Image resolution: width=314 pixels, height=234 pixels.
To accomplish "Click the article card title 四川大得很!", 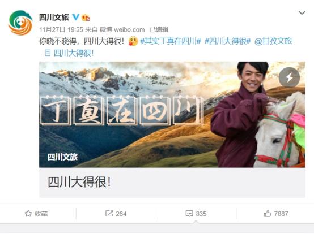I will [79, 182].
